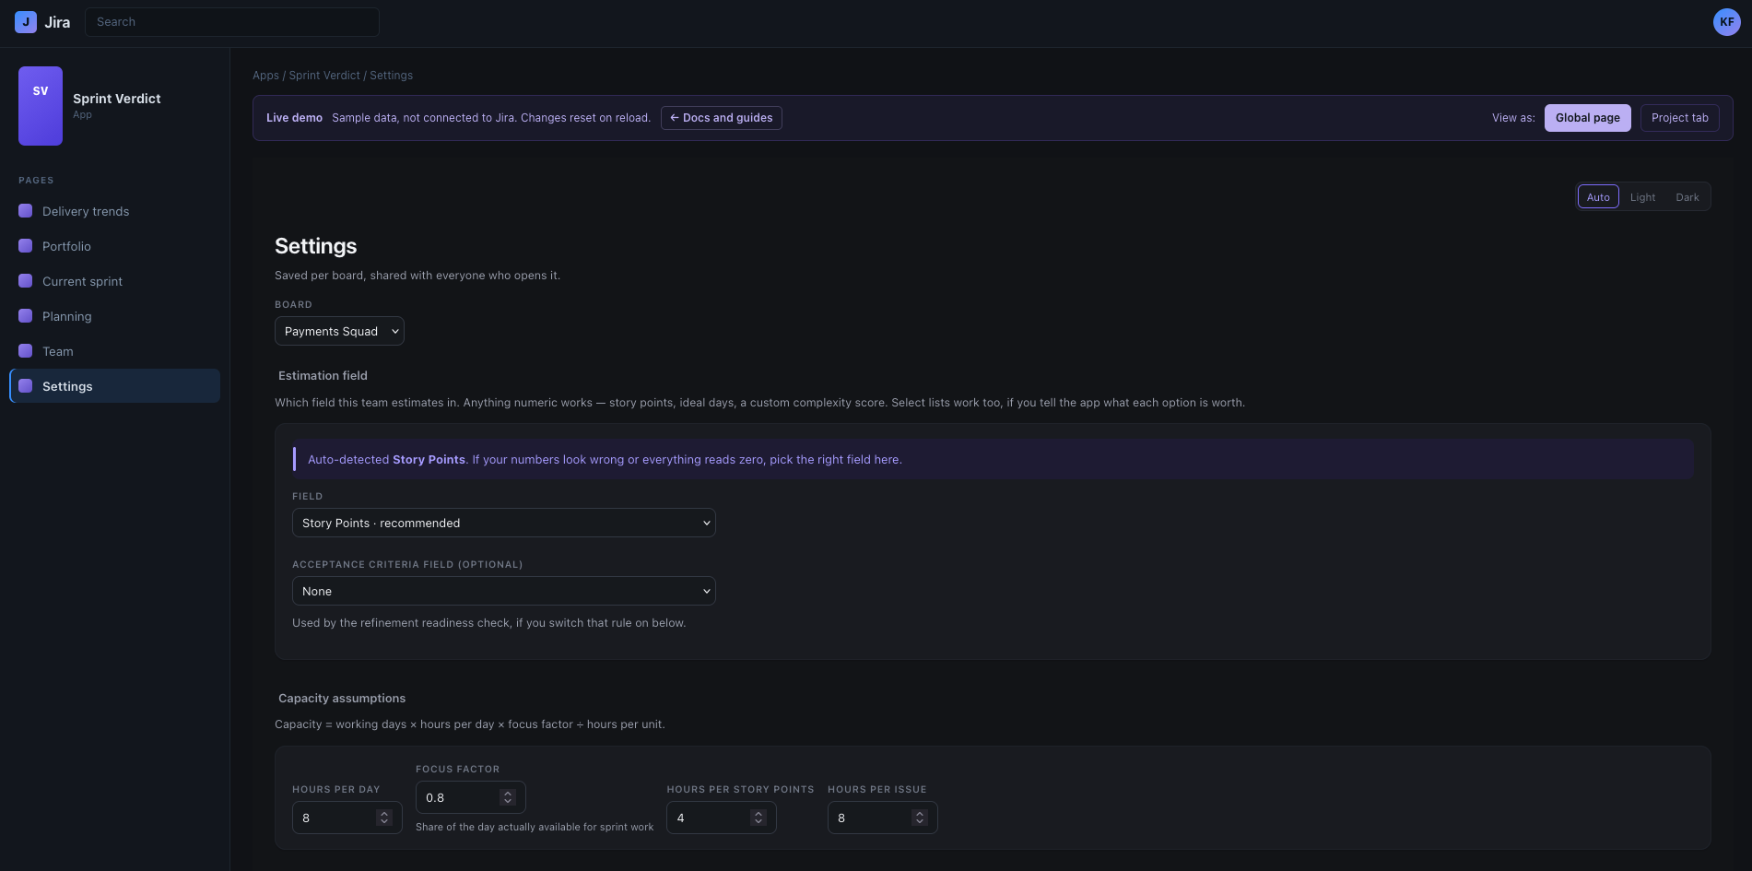
Task: Open the Acceptance criteria field dropdown
Action: tap(504, 591)
